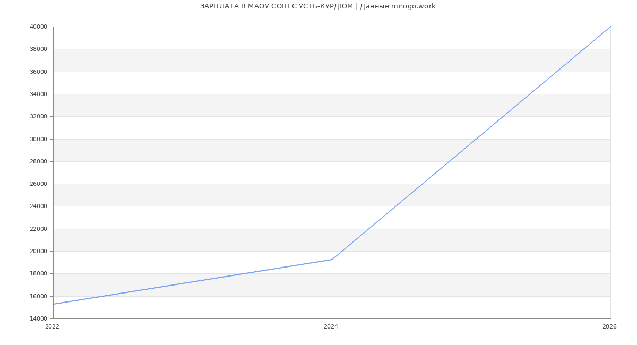This screenshot has width=637, height=345.
Task: Select the 40000 y-axis label
Action: pos(39,27)
